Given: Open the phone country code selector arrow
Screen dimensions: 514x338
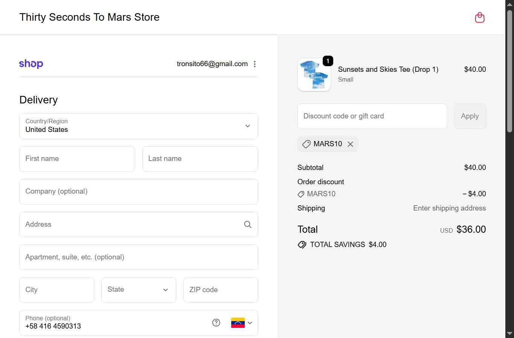Looking at the screenshot, I should pos(250,323).
